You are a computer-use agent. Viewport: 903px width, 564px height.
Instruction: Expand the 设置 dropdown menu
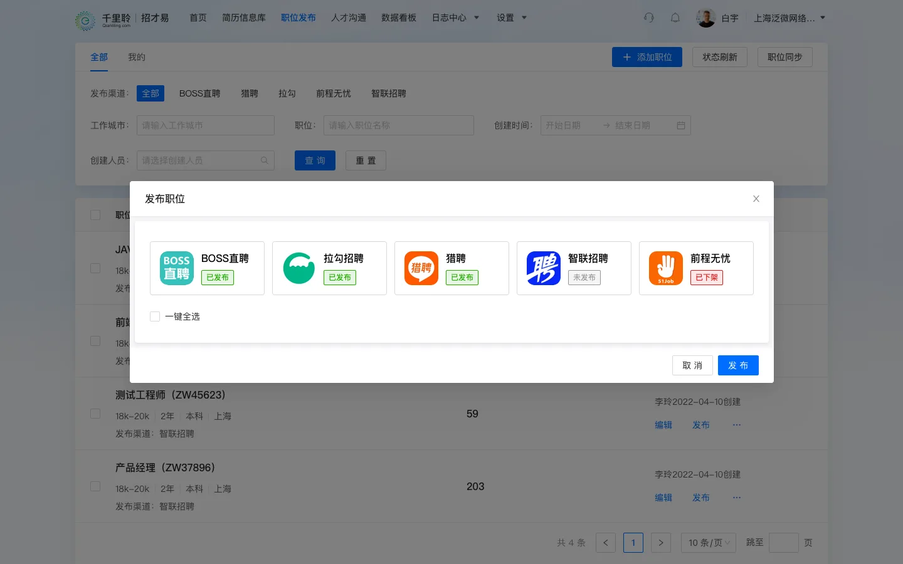click(512, 18)
